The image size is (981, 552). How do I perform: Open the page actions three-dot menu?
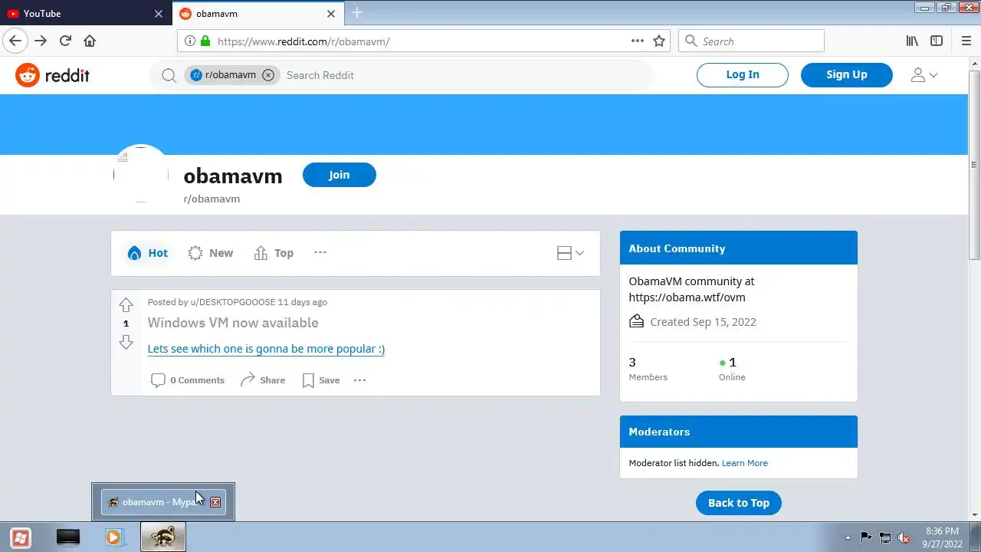point(638,41)
